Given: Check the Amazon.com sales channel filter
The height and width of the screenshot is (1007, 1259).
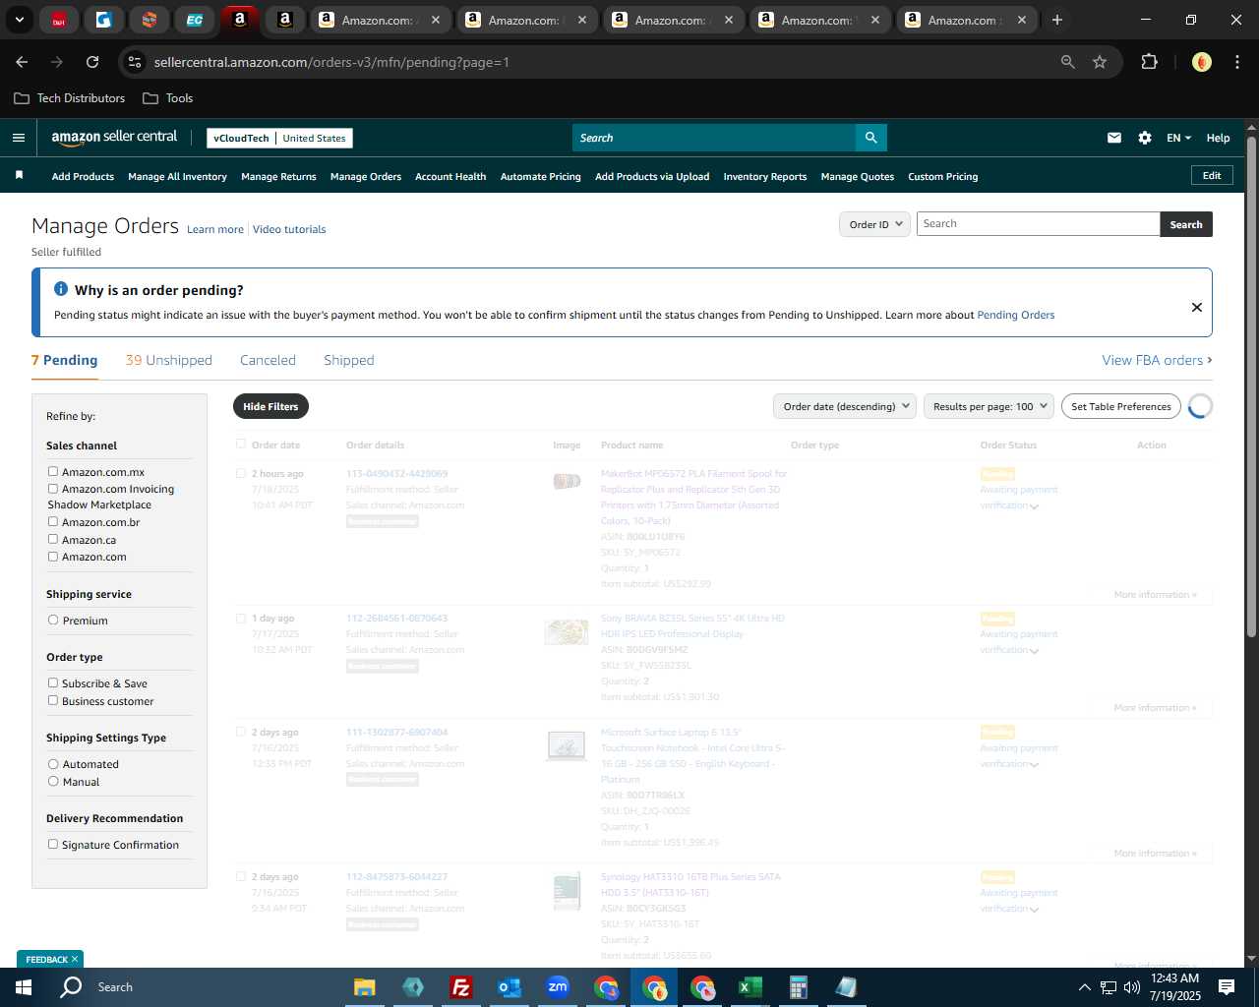Looking at the screenshot, I should 53,557.
